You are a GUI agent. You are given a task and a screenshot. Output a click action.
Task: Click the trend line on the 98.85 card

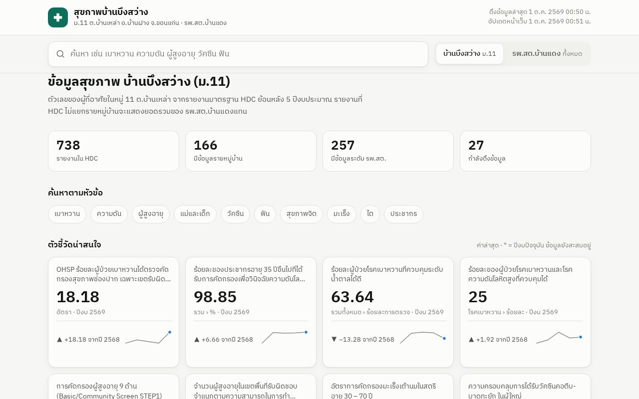(285, 338)
